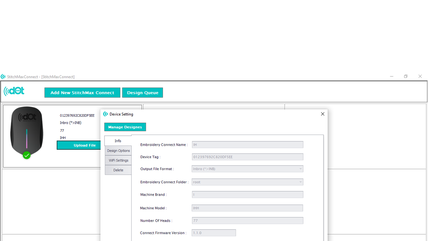Click device ID text 012397692C820DF5EE on device card
Image resolution: width=428 pixels, height=241 pixels.
coord(77,115)
